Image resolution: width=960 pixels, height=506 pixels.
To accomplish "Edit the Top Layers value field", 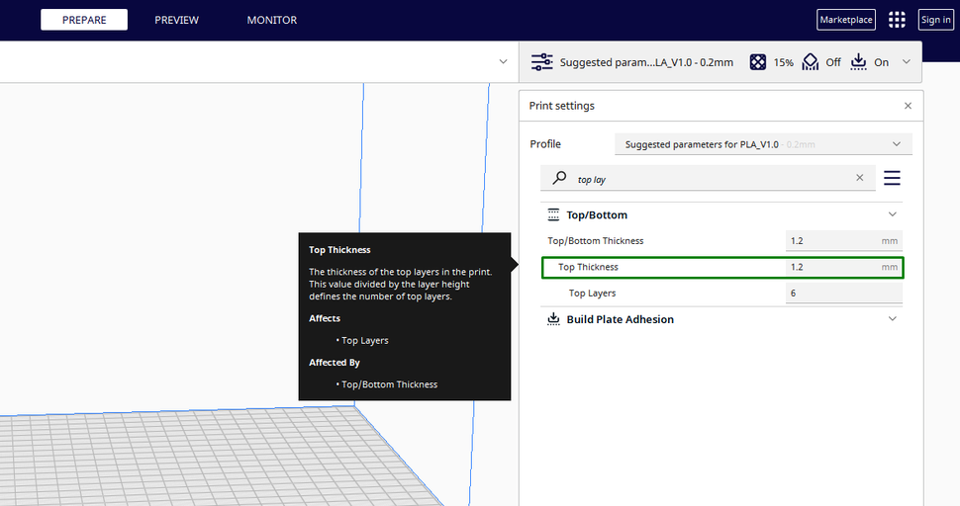I will point(843,293).
